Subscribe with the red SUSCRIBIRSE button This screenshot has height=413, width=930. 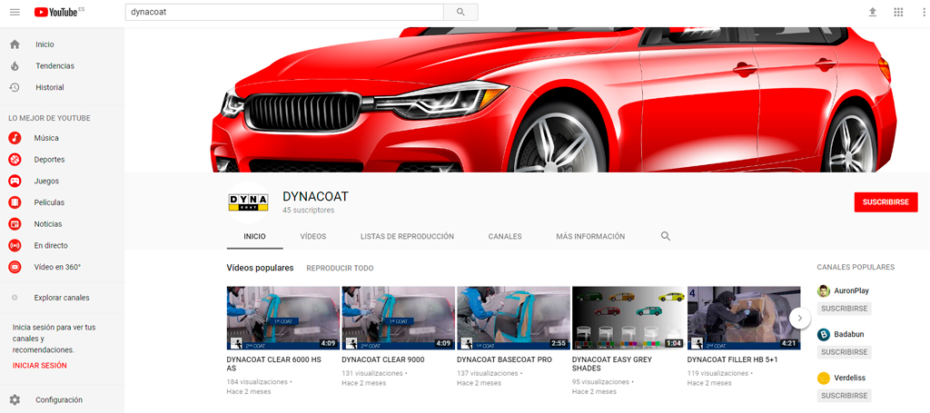pyautogui.click(x=886, y=202)
